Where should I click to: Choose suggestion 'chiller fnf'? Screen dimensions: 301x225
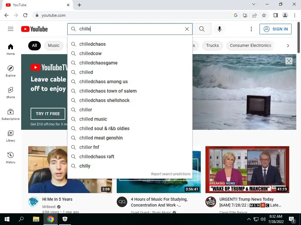tap(130, 147)
